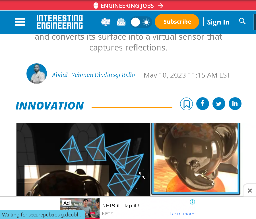Open author Abdul-Rahman Oladimeji Bello page
Screen dimensions: 256x219
click(93, 75)
